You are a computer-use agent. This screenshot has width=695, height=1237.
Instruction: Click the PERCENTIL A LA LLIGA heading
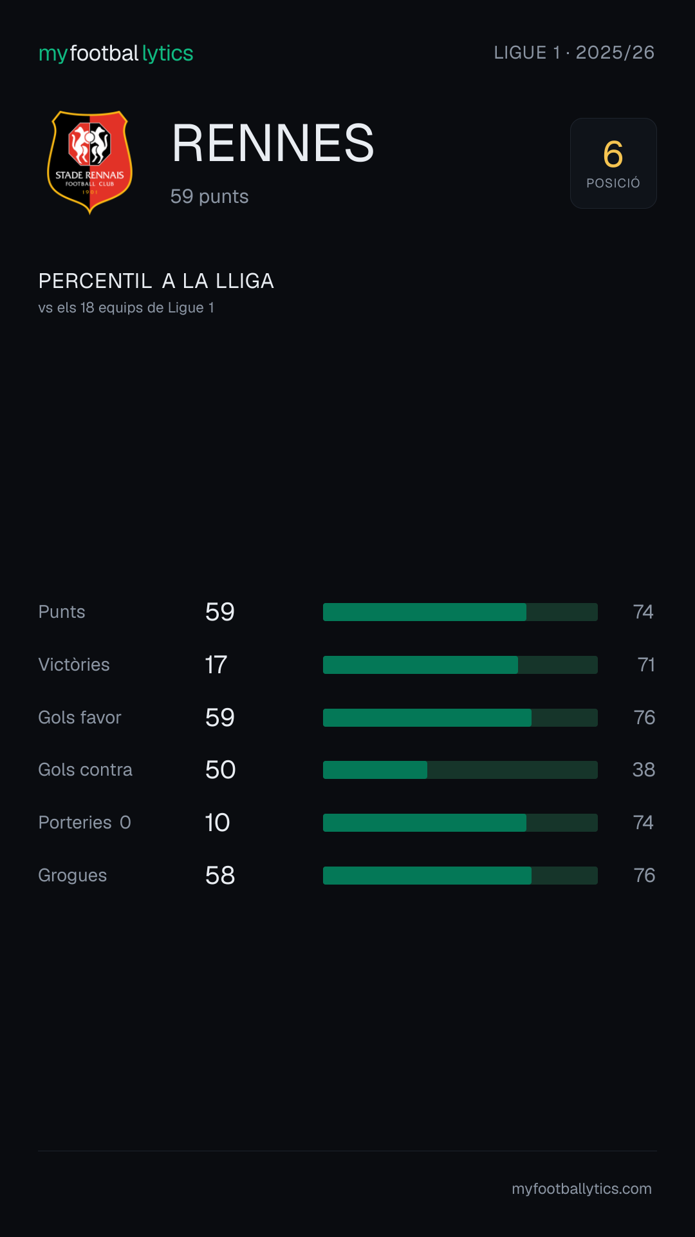coord(156,281)
